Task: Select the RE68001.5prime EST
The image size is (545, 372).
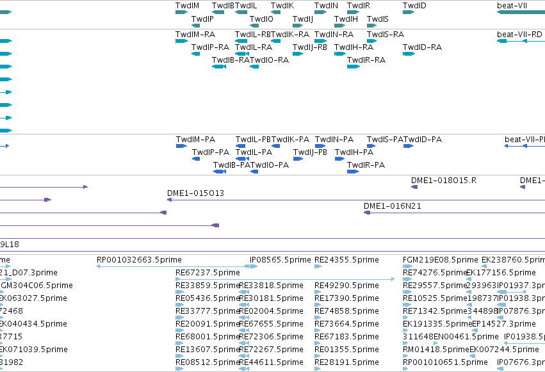Action: [x=179, y=343]
